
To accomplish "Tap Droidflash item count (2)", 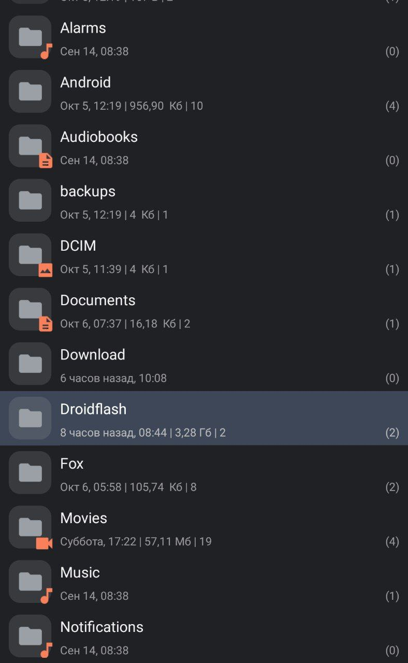I will coord(392,433).
